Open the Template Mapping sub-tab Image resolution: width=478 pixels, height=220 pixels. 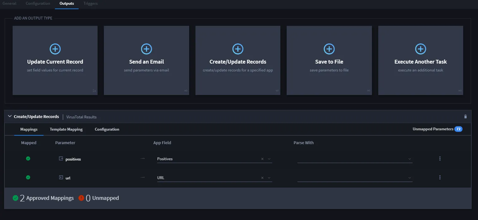point(66,129)
